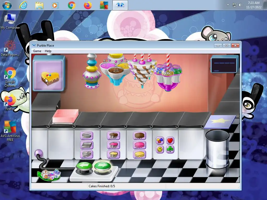Maximize the Purble Place window
The image size is (267, 200).
click(227, 45)
